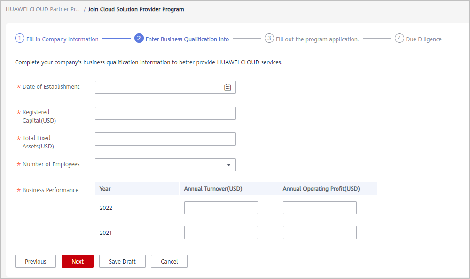Click step 4 Due Diligence circle icon

pyautogui.click(x=399, y=39)
